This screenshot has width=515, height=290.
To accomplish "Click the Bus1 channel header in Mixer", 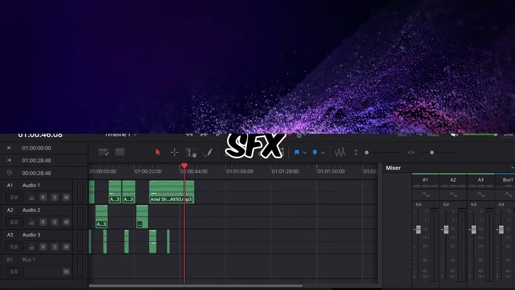I will click(x=508, y=180).
